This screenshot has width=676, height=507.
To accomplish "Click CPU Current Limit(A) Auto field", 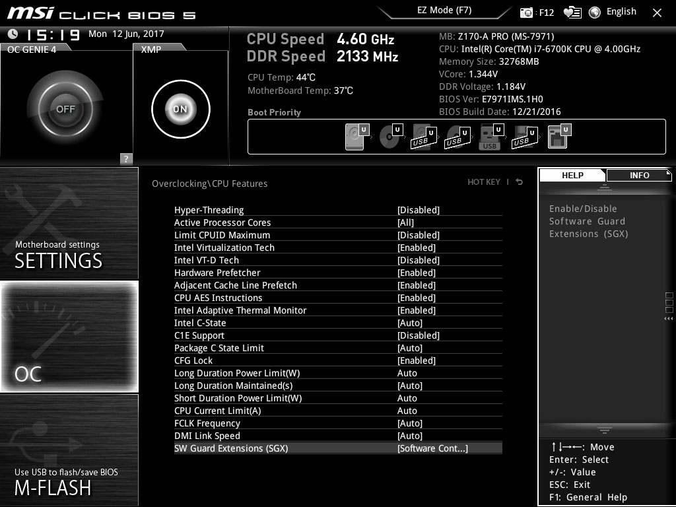I will coord(407,411).
